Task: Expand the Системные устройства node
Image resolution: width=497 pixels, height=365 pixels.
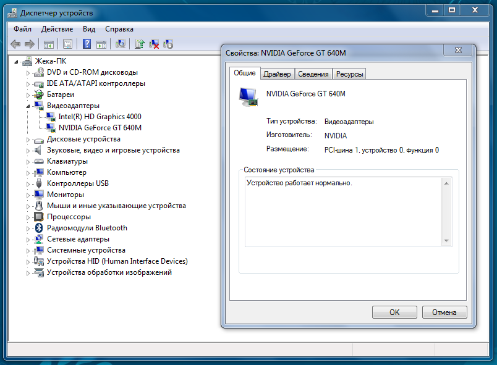Action: point(28,251)
